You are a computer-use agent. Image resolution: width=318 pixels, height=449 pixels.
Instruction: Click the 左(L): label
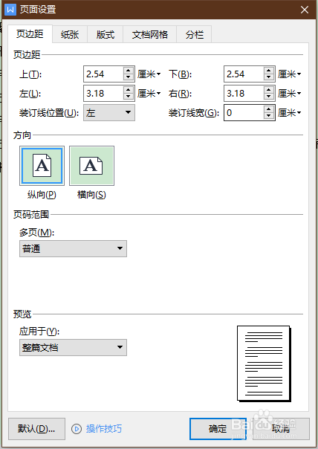pyautogui.click(x=30, y=94)
